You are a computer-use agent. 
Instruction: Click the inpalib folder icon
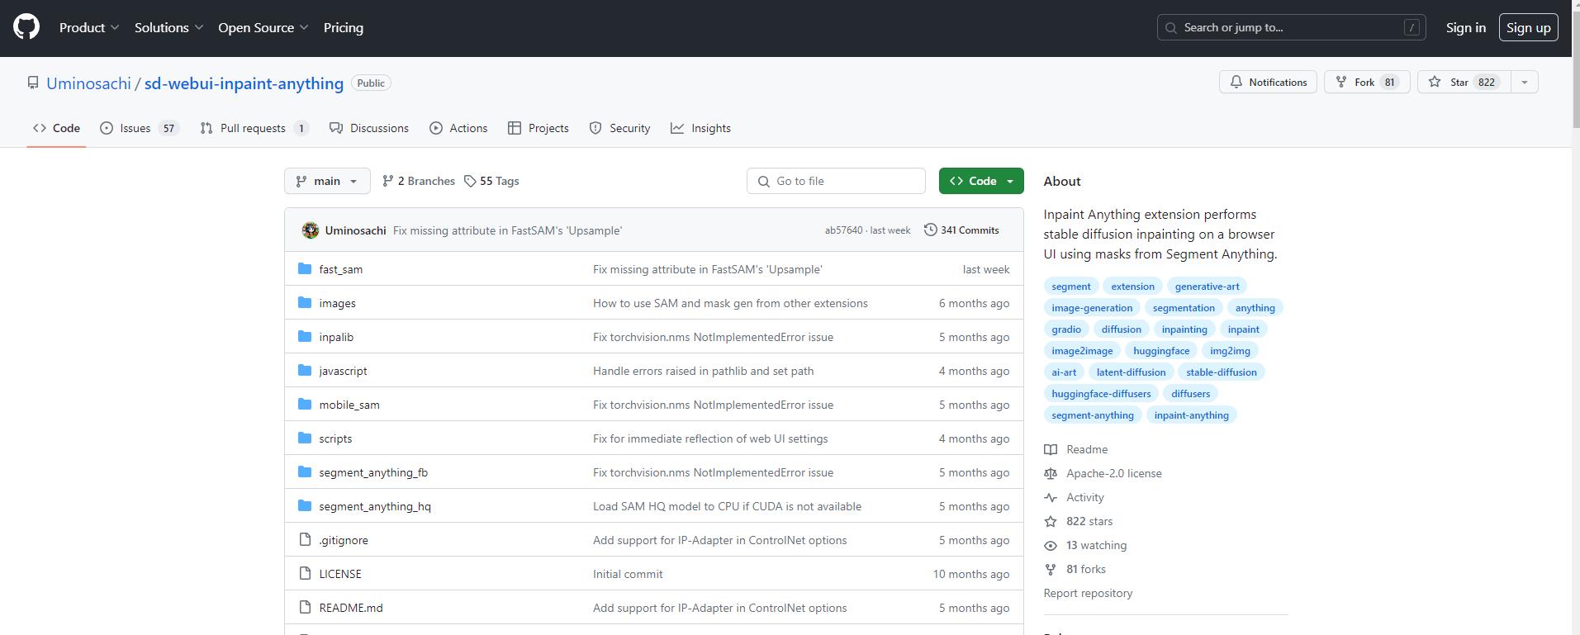(x=305, y=336)
